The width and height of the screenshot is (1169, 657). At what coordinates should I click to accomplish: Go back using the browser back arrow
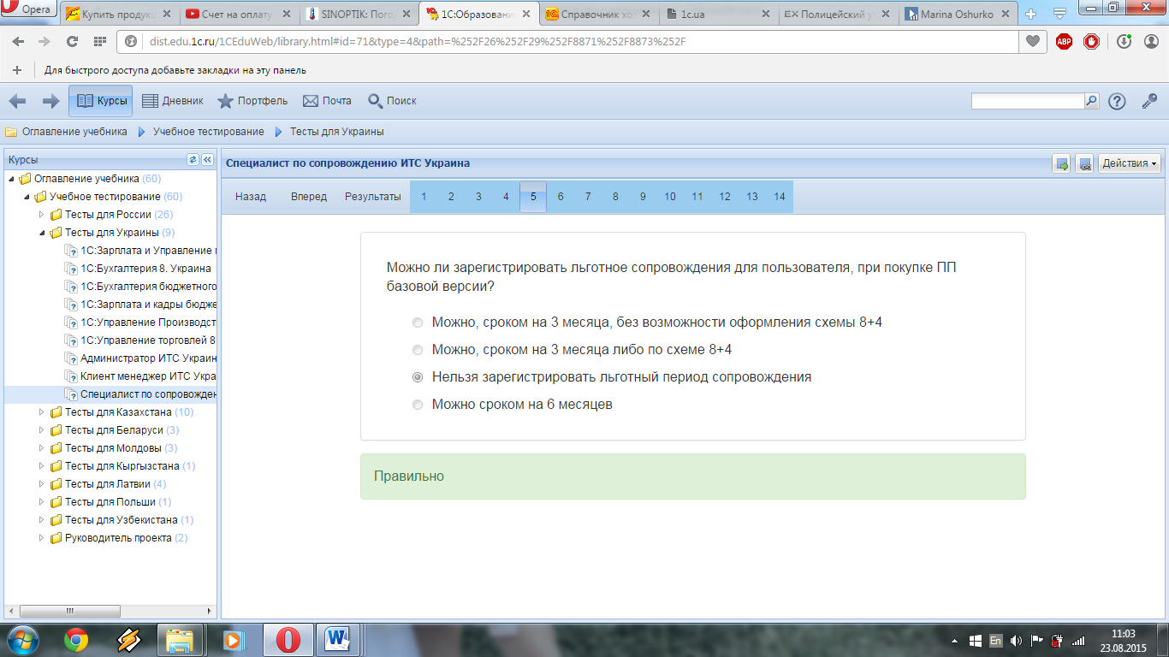pos(18,41)
